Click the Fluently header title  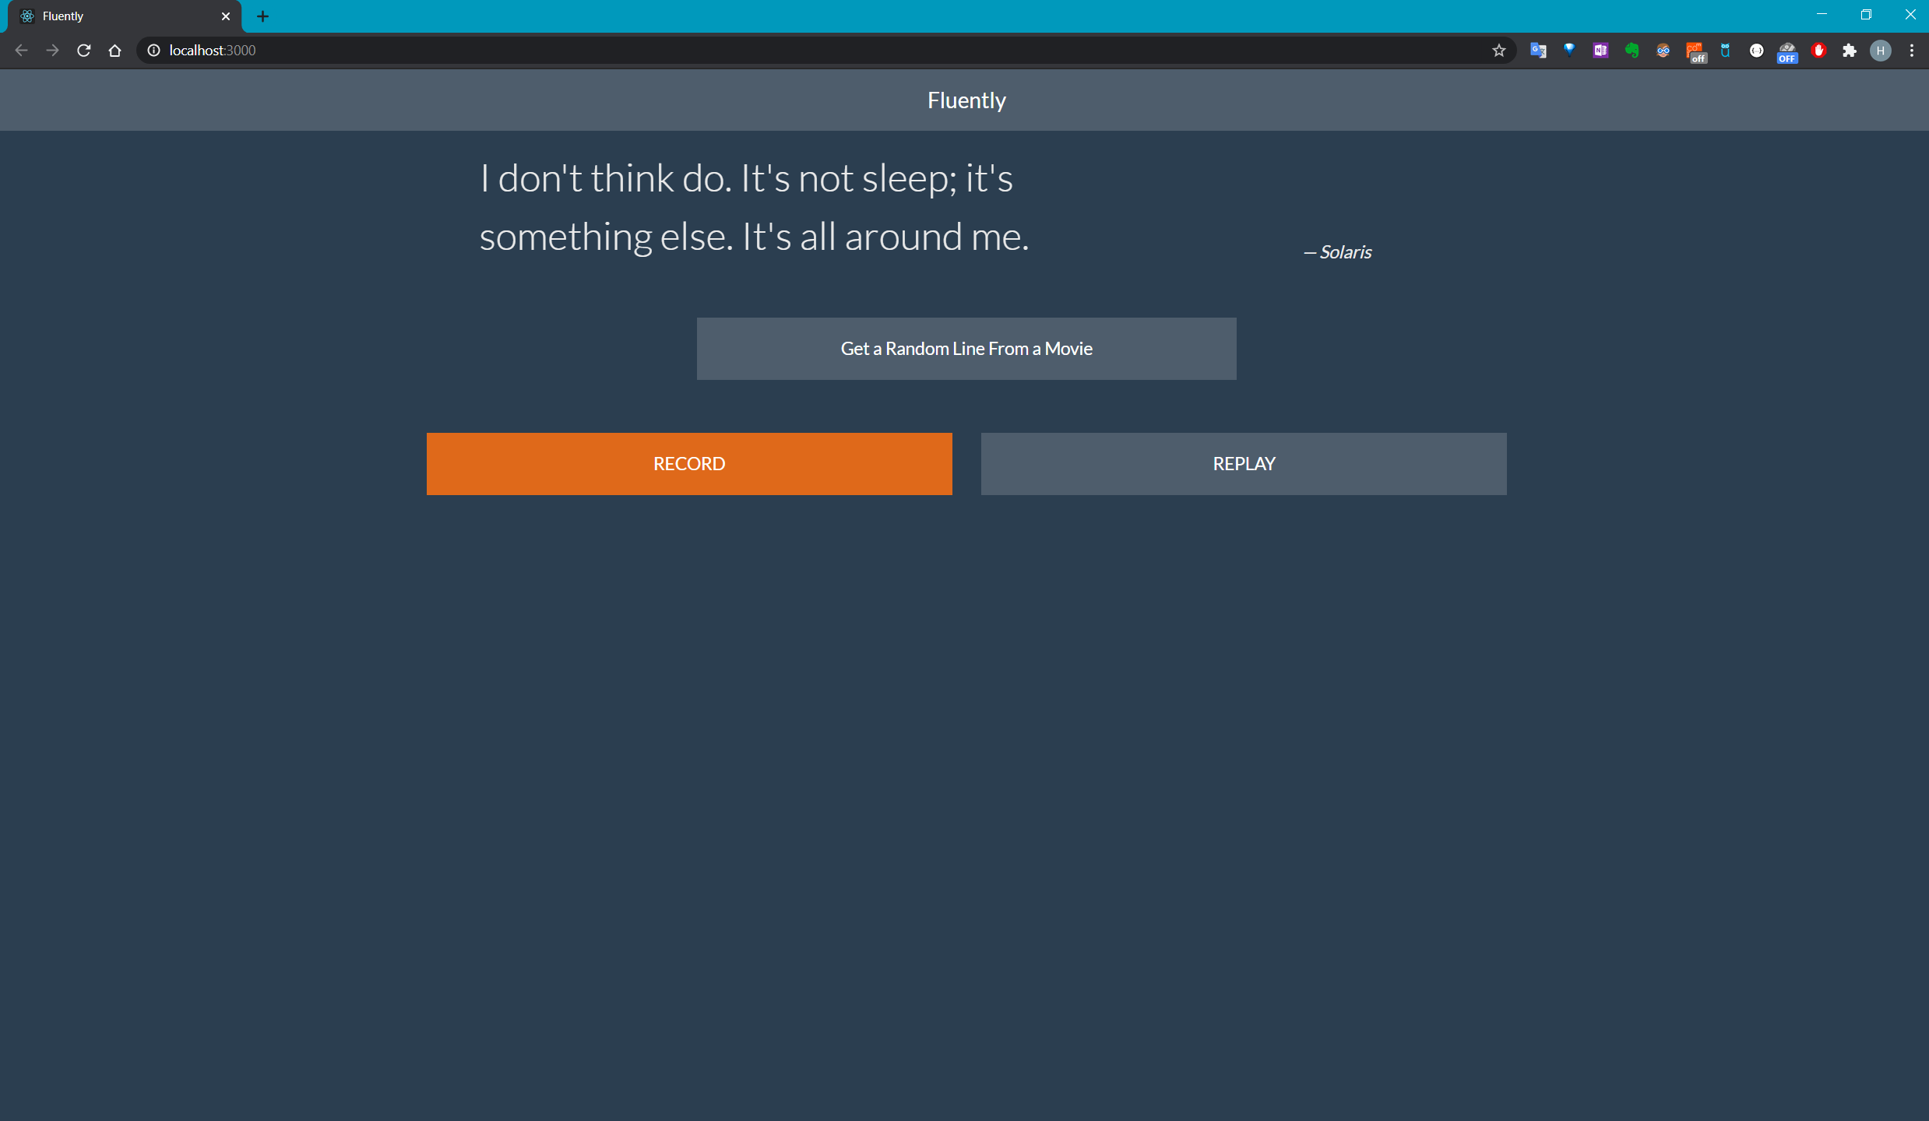pos(966,100)
